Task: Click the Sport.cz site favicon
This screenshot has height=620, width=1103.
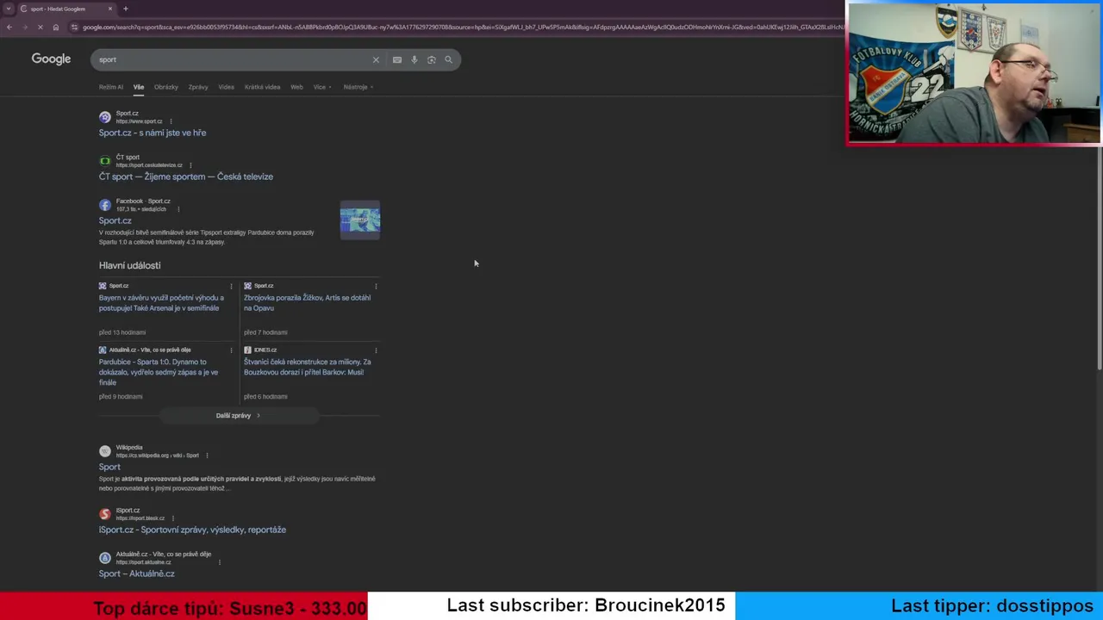Action: point(105,117)
